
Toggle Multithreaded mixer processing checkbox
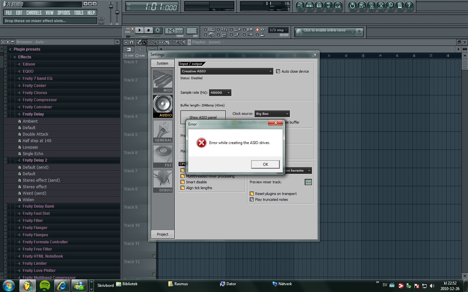(x=183, y=176)
